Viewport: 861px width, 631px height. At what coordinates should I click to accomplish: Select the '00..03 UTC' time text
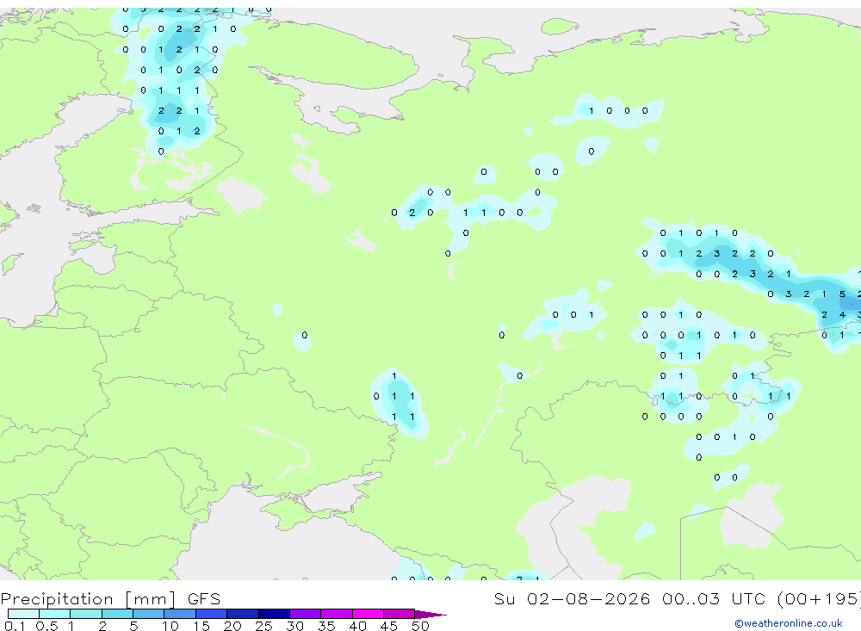tap(714, 598)
